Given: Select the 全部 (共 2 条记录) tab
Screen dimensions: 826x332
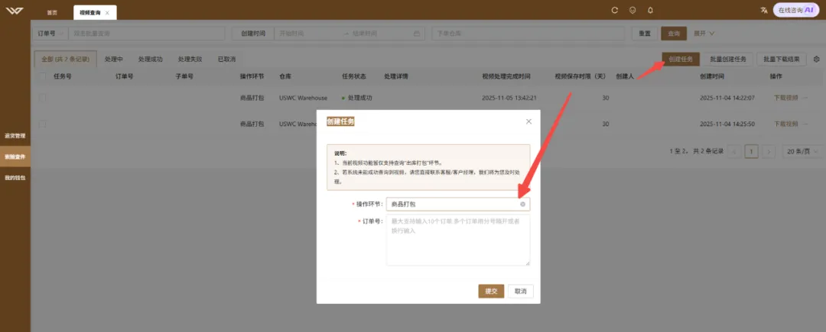Looking at the screenshot, I should 65,59.
